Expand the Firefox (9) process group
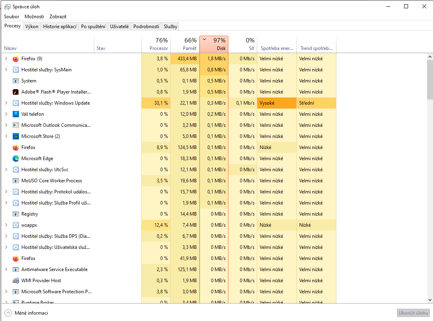 pyautogui.click(x=6, y=59)
